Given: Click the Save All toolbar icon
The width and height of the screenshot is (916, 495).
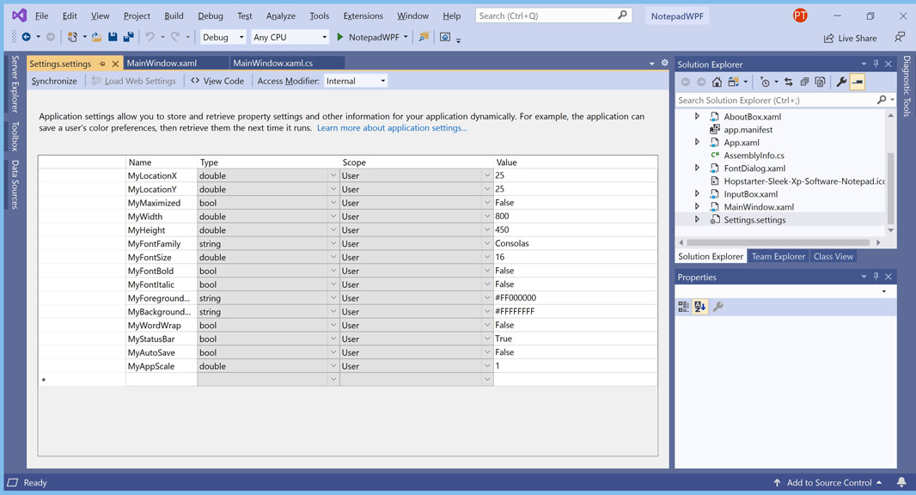Looking at the screenshot, I should (128, 37).
